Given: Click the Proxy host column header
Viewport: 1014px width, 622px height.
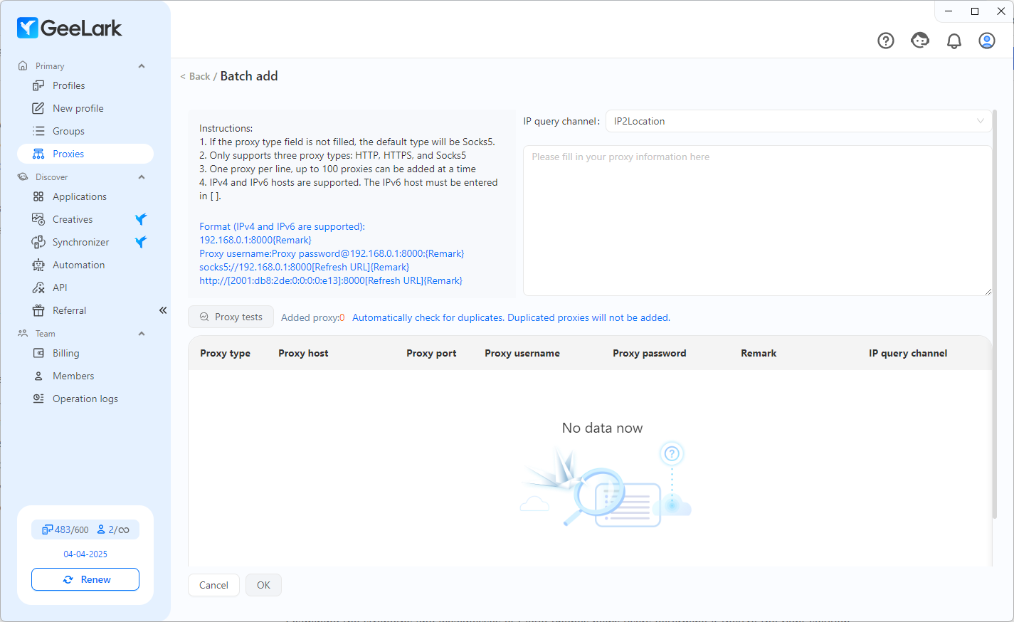Looking at the screenshot, I should (303, 353).
